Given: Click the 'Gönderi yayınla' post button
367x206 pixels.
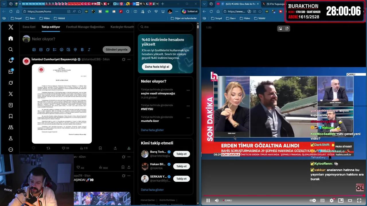Looking at the screenshot, I should coord(116,49).
